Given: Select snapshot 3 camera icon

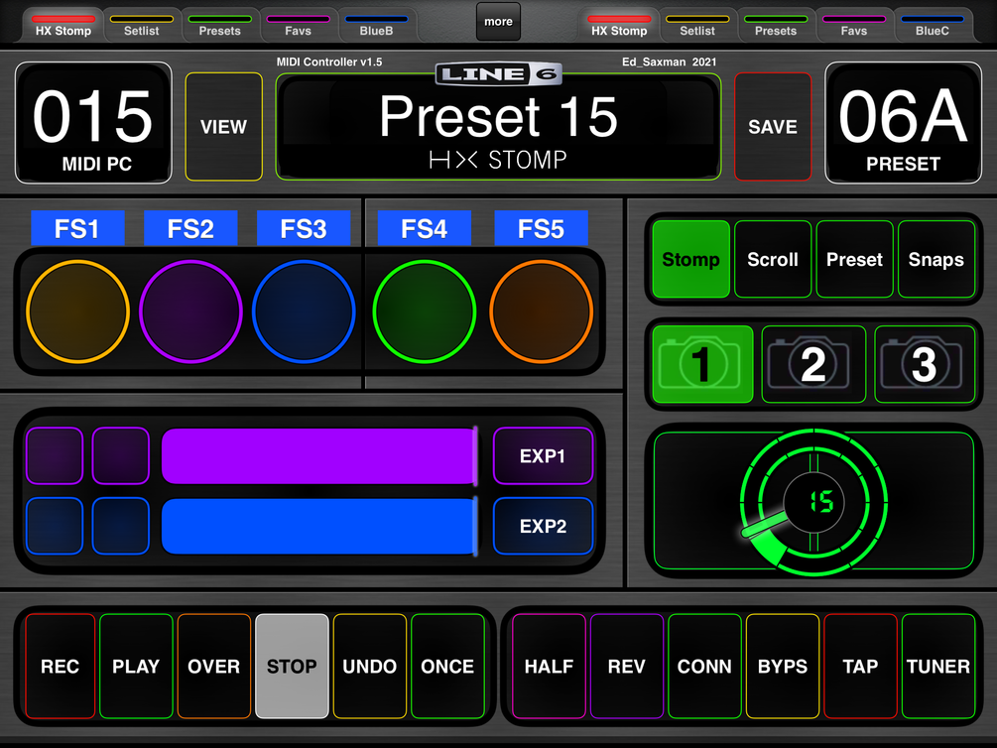Looking at the screenshot, I should click(x=925, y=364).
